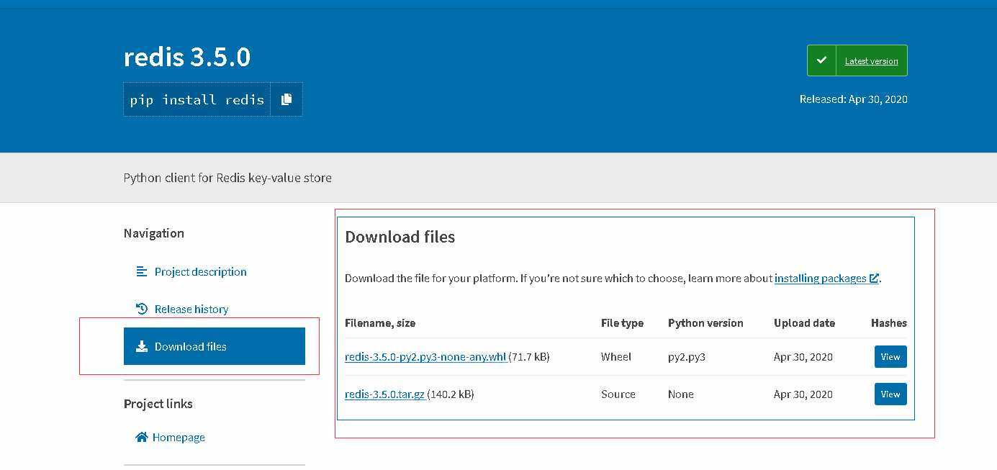
Task: Click the py2.py3 Python version cell
Action: point(687,357)
